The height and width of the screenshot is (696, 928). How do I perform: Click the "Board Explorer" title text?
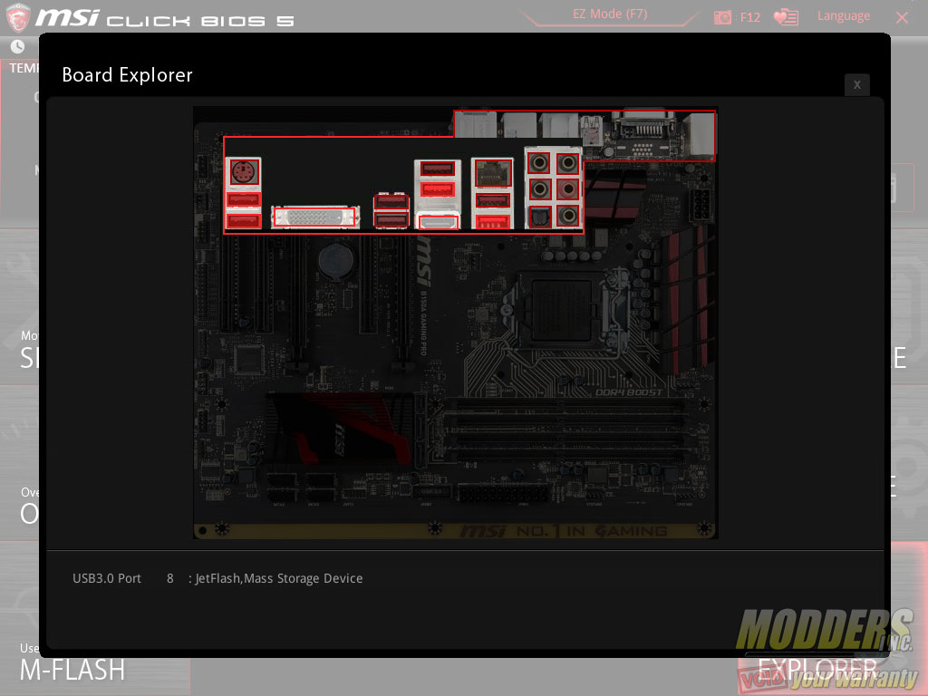(x=127, y=75)
